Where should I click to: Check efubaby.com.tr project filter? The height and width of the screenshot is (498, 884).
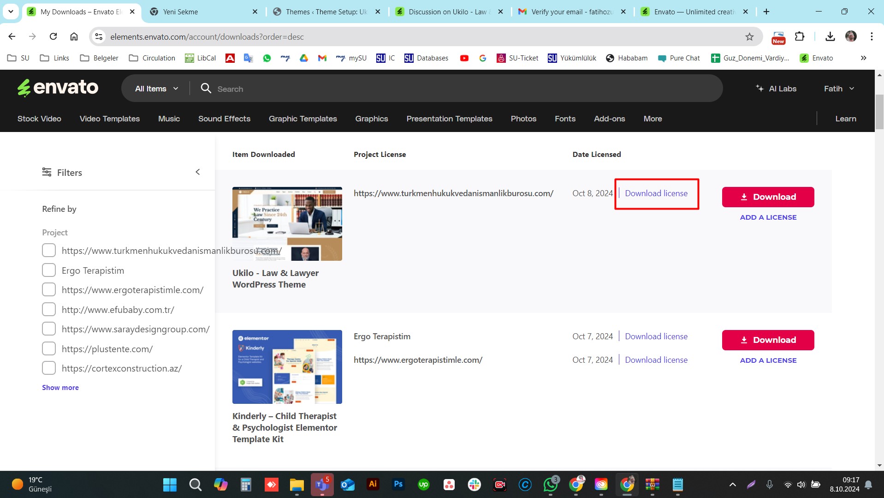pyautogui.click(x=49, y=309)
